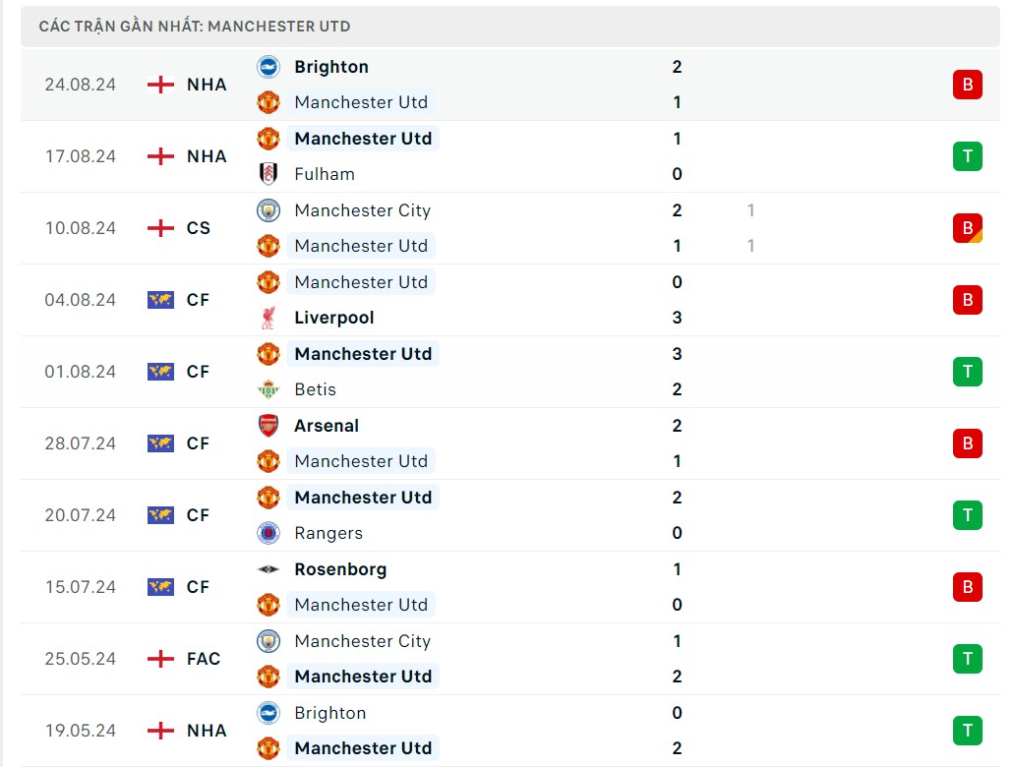Open the Rosenborg team link
The width and height of the screenshot is (1014, 767).
(x=340, y=569)
